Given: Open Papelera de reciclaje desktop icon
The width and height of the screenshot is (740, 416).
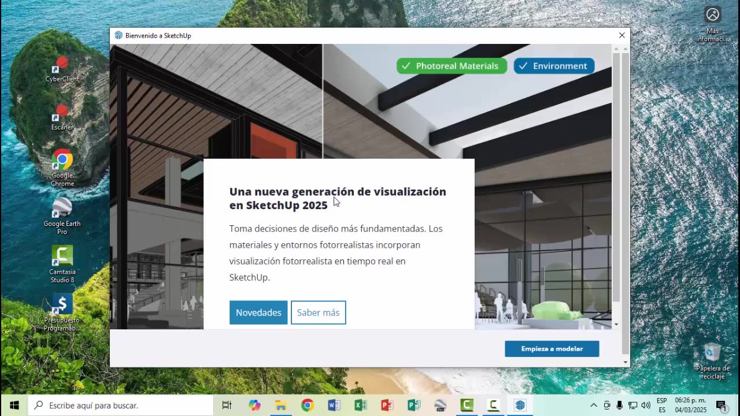Looking at the screenshot, I should coord(712,361).
